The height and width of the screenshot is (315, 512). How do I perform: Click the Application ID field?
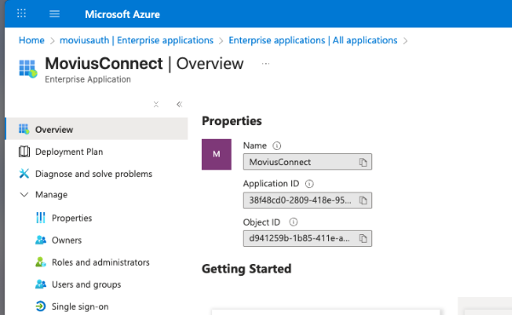308,200
